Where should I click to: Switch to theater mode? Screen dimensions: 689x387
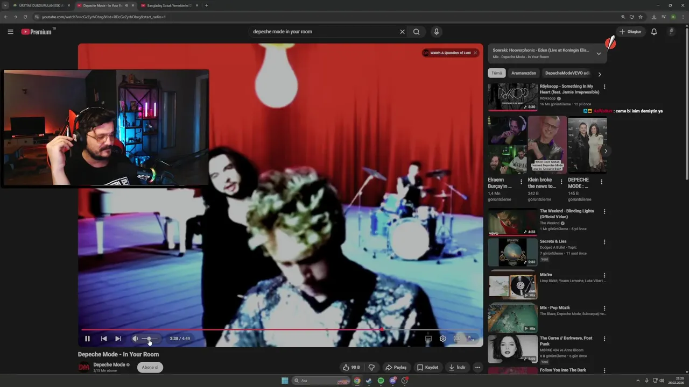(457, 339)
